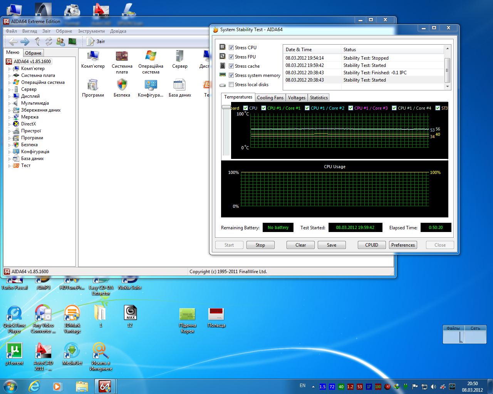Expand Комп'ютер tree node
493x394 pixels.
click(x=10, y=69)
